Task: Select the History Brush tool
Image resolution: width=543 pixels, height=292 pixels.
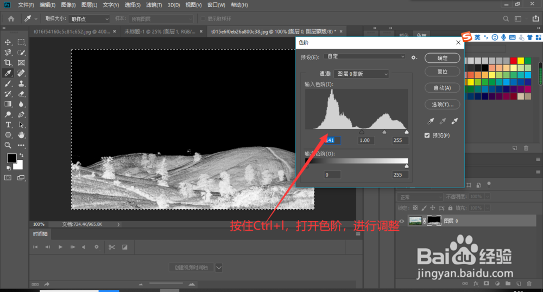Action: [x=8, y=94]
